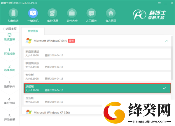Go back via 返回主页
Screen dimensions: 175x126
click(x=10, y=29)
